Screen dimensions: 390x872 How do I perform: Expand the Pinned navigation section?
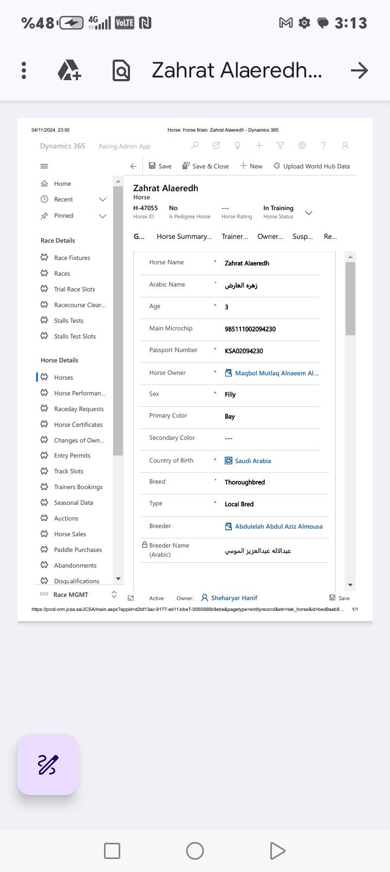102,216
